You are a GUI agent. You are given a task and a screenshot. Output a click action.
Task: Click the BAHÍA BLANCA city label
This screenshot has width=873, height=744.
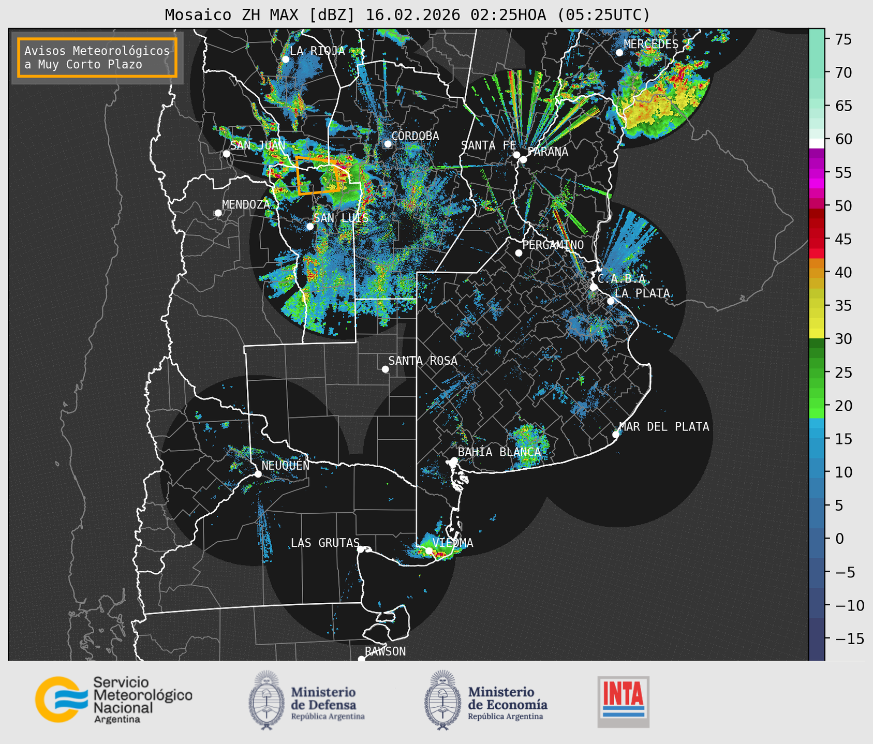tap(499, 452)
